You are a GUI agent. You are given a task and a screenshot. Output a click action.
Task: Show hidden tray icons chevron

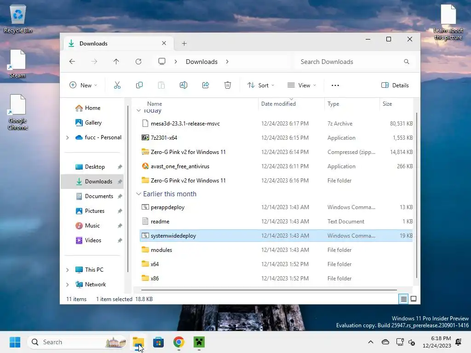point(371,342)
